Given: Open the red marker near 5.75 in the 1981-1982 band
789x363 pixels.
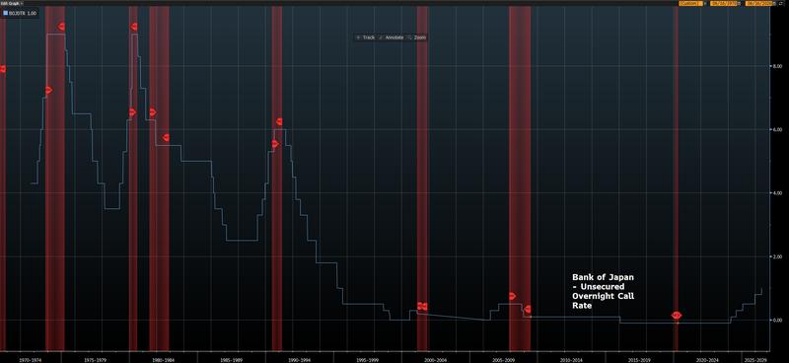Looking at the screenshot, I should 166,137.
